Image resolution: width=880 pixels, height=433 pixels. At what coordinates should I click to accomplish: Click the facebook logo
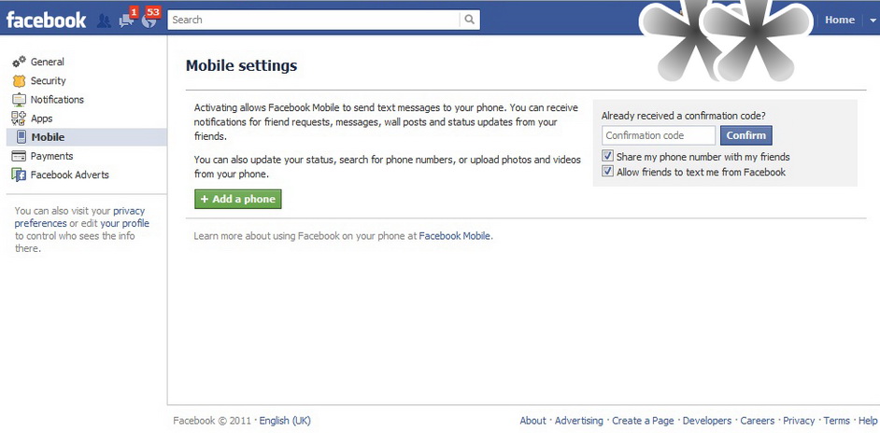pos(46,21)
